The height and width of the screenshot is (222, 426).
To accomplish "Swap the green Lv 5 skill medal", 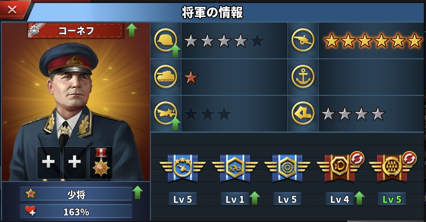I will [409, 158].
